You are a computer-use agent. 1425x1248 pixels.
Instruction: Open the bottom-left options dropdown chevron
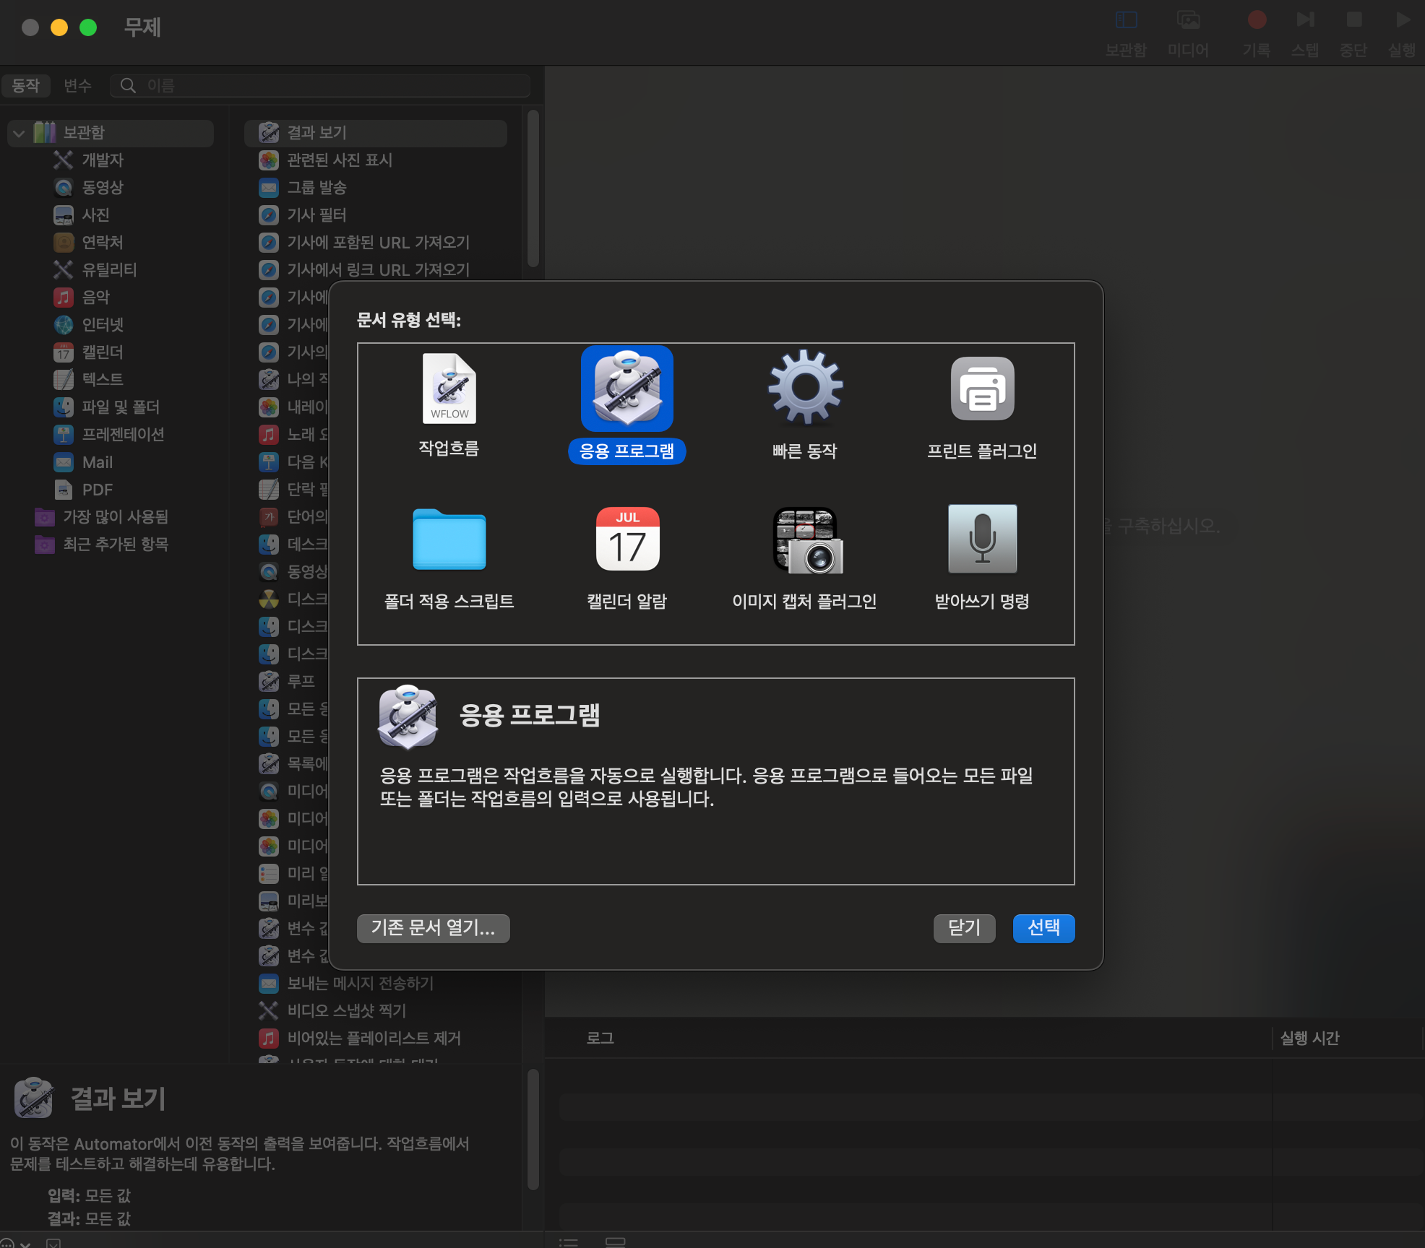click(x=25, y=1244)
